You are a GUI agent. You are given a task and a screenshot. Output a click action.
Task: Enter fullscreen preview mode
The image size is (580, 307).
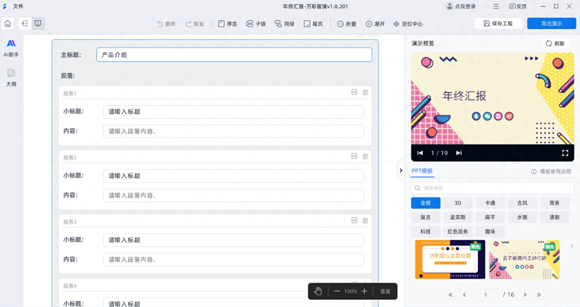pyautogui.click(x=565, y=153)
